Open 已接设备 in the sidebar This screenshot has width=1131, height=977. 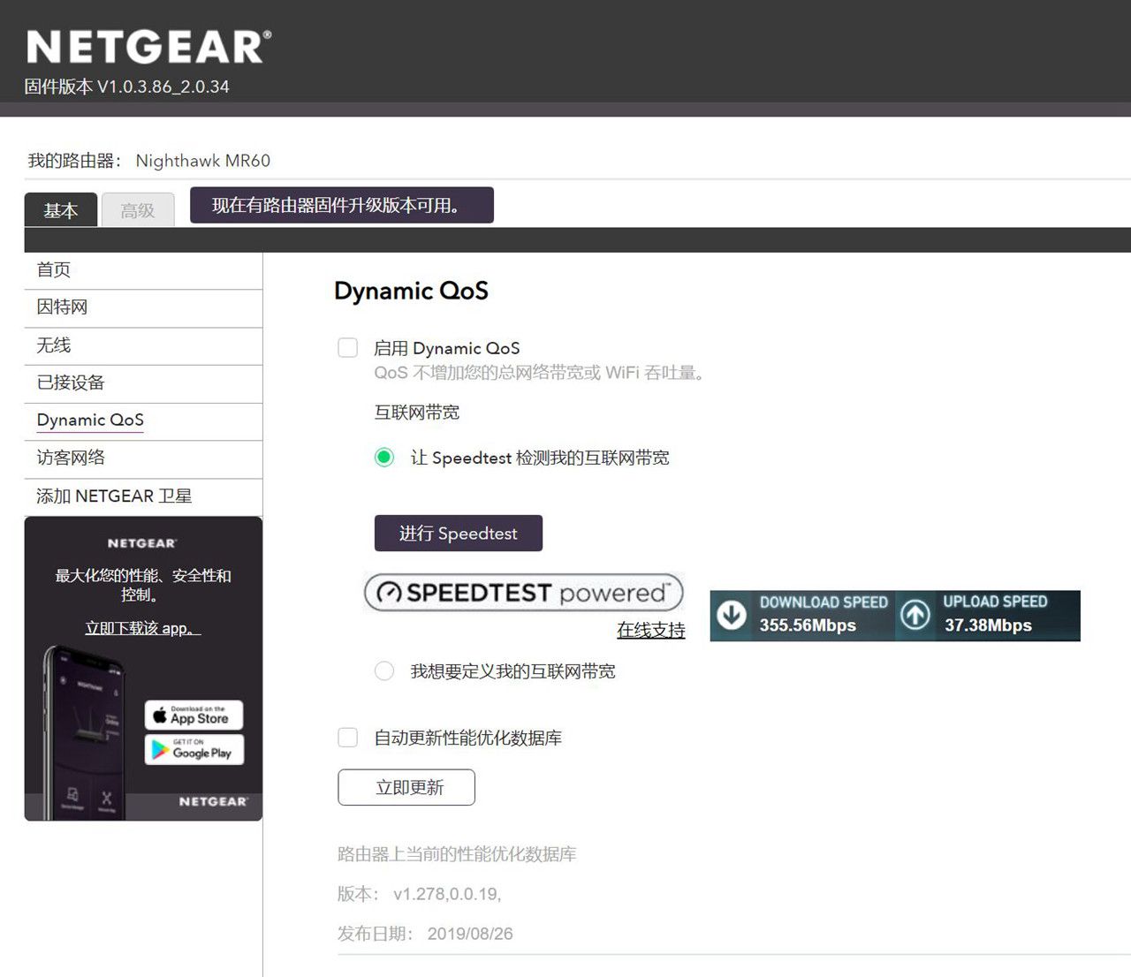coord(143,382)
